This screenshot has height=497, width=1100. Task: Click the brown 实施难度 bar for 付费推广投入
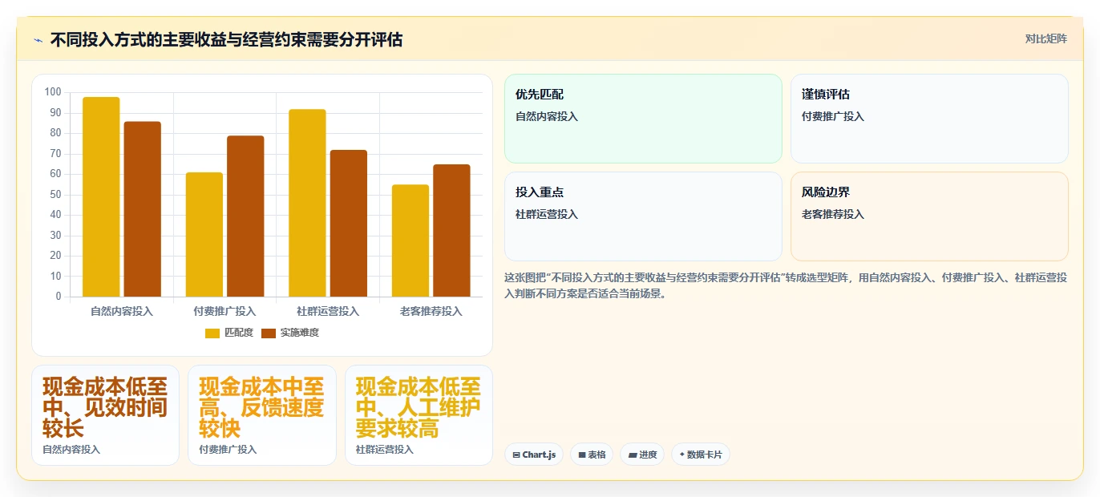pos(245,216)
